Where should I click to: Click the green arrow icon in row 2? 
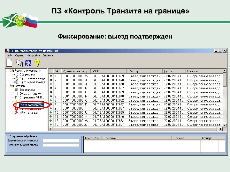pos(51,80)
